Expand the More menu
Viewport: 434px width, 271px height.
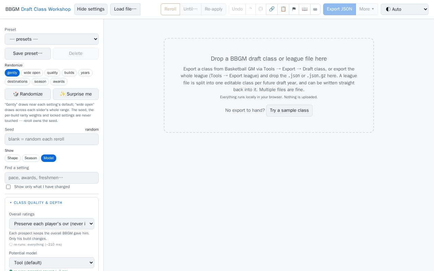367,9
